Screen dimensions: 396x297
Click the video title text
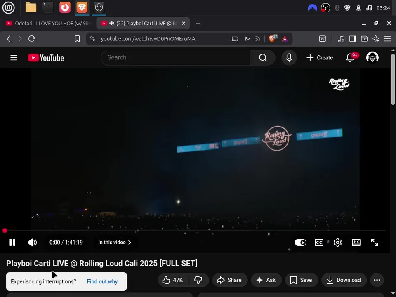coord(102,264)
